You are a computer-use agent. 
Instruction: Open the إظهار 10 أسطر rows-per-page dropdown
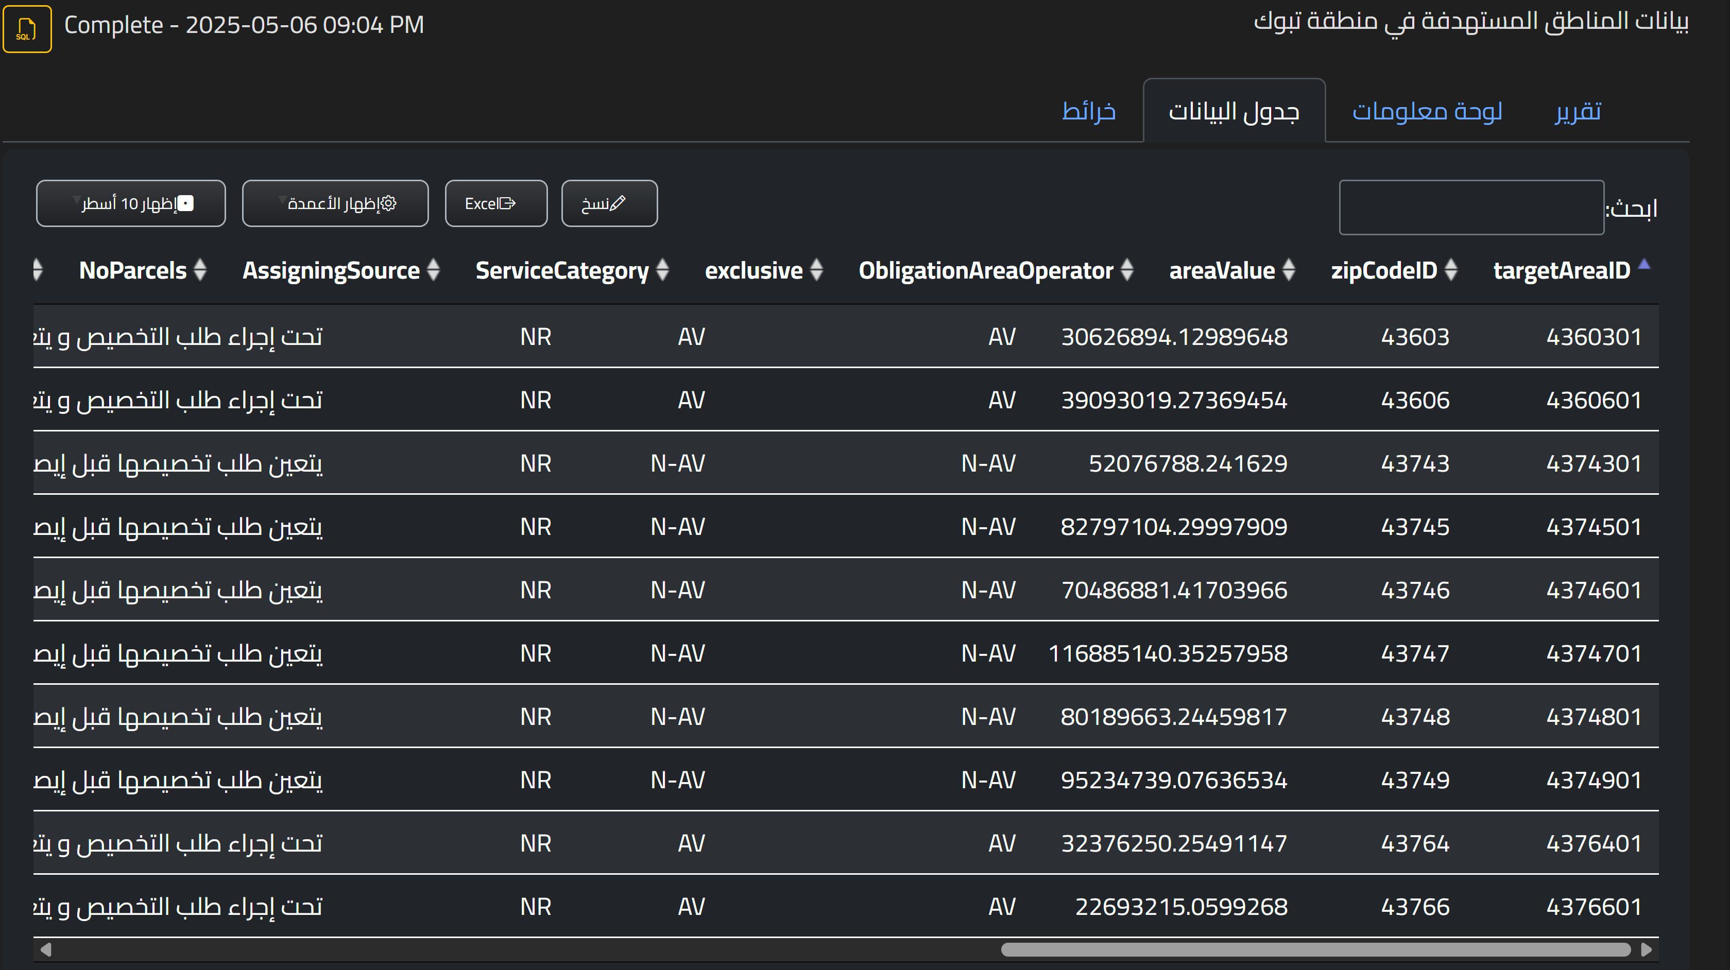[130, 203]
